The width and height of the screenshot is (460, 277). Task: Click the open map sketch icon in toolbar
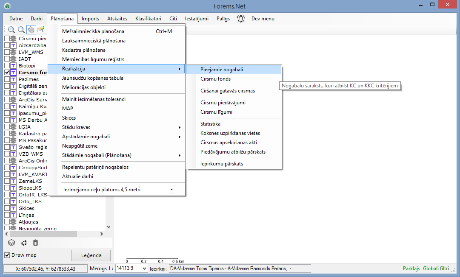click(40, 30)
